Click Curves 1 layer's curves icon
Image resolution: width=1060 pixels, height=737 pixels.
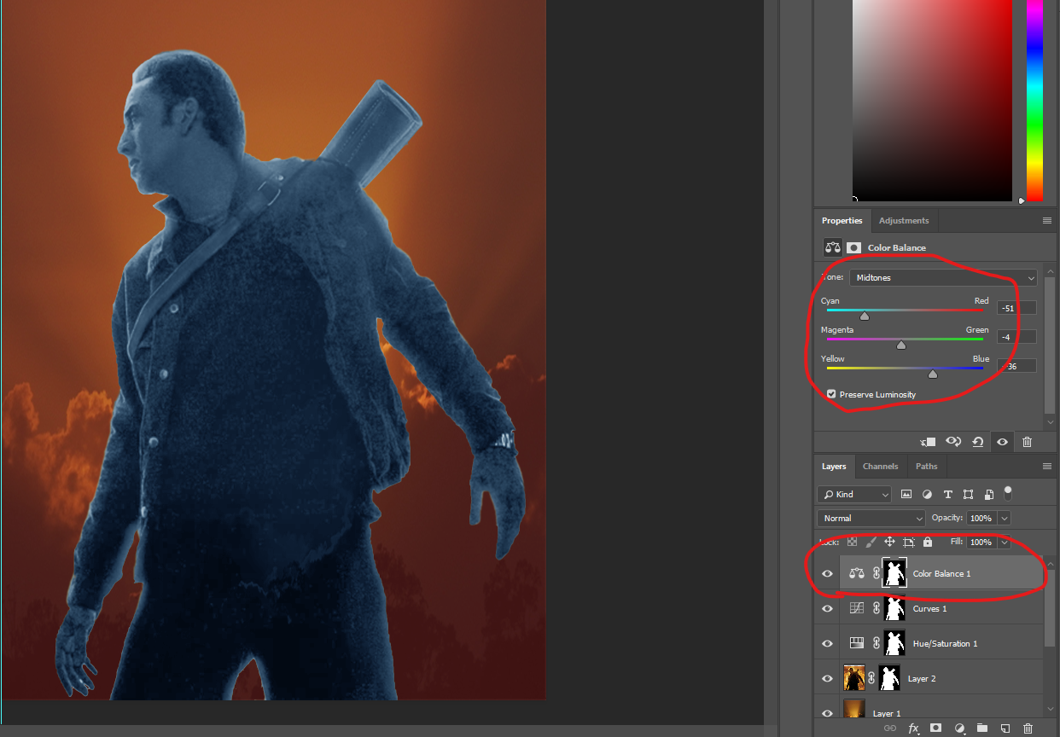tap(856, 608)
